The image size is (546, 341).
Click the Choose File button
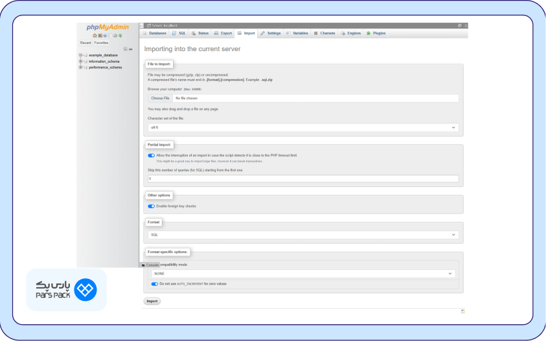pos(160,98)
